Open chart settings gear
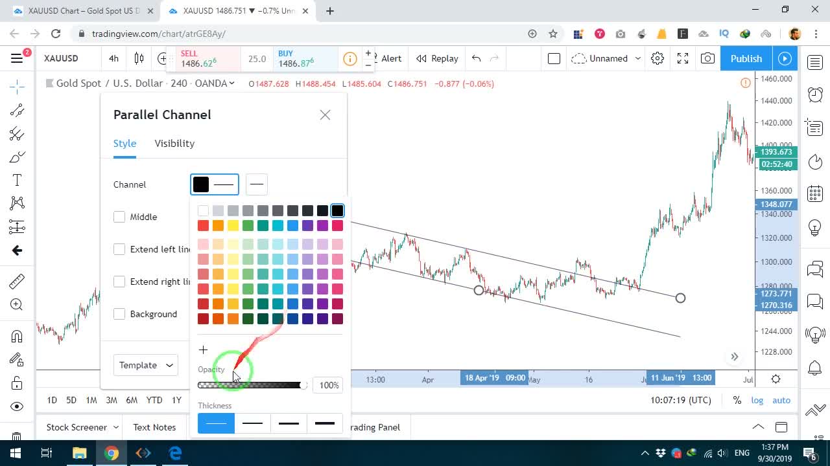 pos(658,58)
